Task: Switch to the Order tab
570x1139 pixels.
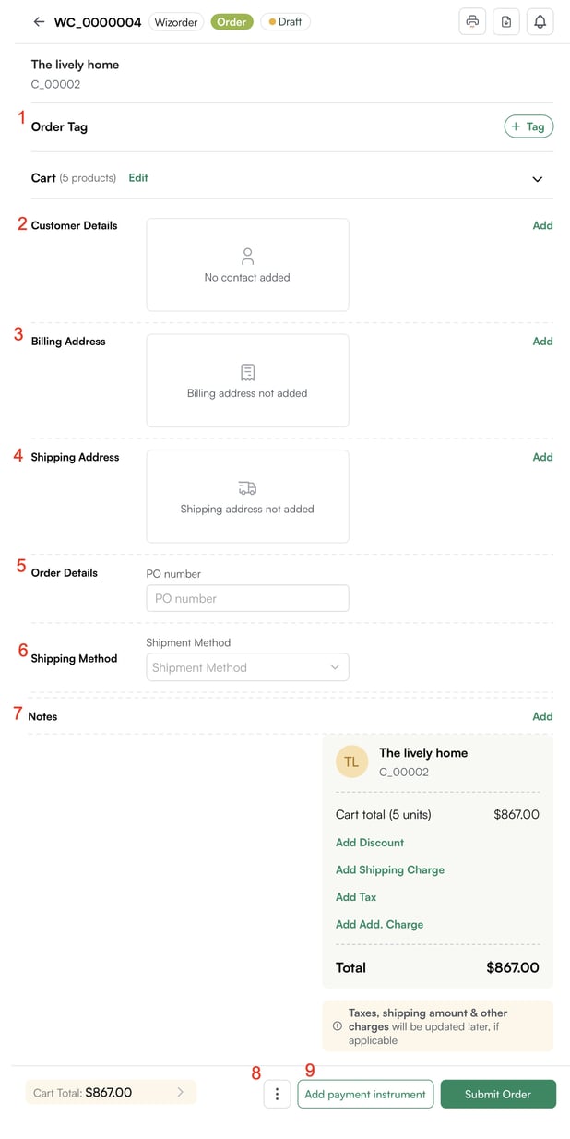Action: (x=232, y=21)
